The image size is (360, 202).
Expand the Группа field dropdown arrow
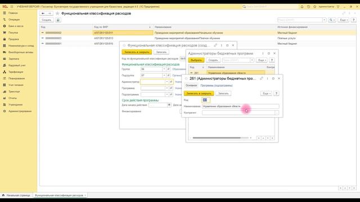(164, 69)
